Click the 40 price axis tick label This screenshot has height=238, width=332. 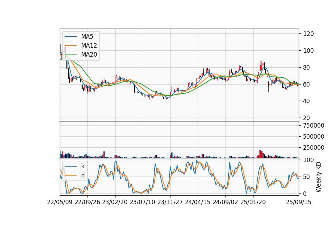(306, 101)
